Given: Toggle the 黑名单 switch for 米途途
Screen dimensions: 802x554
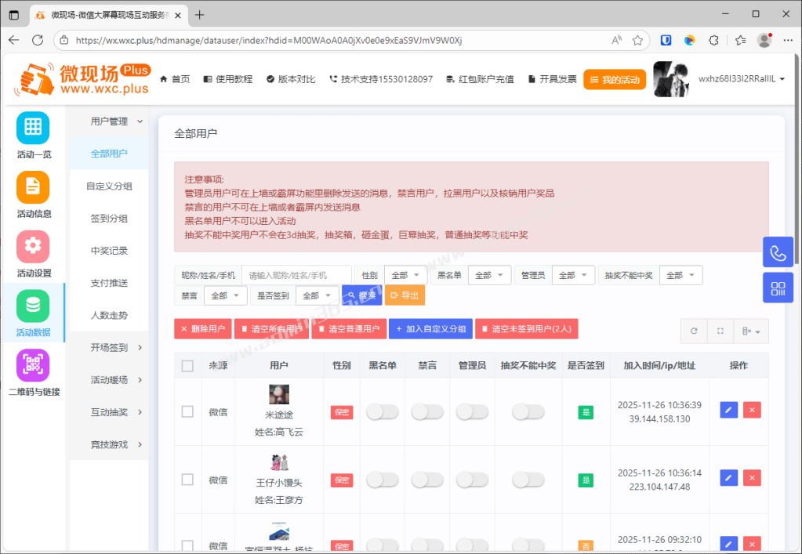Looking at the screenshot, I should [x=382, y=411].
